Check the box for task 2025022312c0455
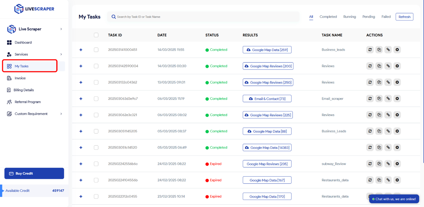This screenshot has height=207, width=424. 96,196
